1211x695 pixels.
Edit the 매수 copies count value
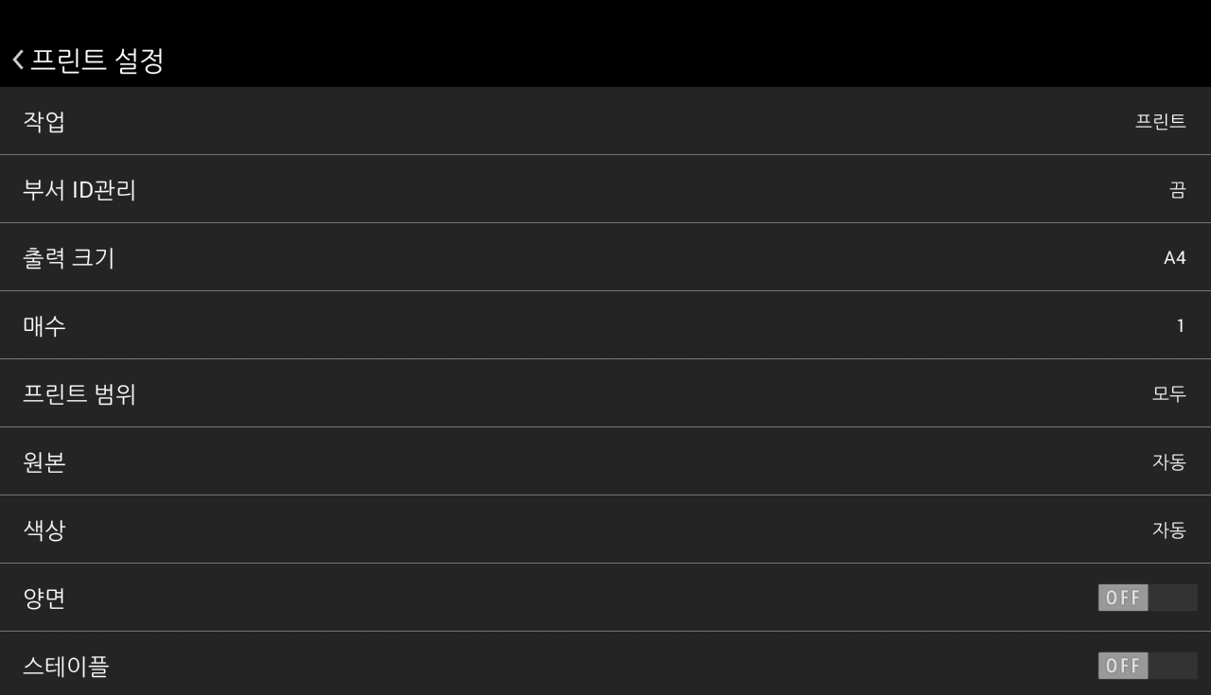click(1180, 326)
